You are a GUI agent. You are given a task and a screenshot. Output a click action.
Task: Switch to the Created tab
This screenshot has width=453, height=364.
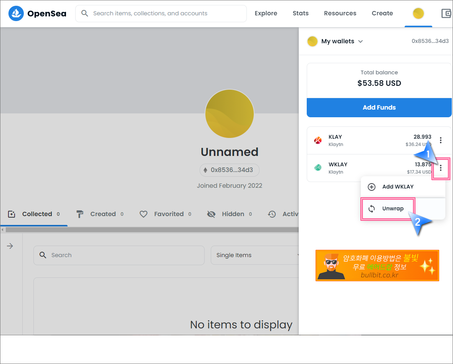100,214
